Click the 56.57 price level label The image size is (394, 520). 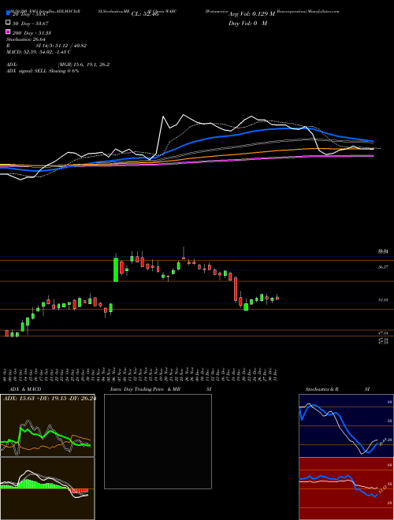[384, 266]
